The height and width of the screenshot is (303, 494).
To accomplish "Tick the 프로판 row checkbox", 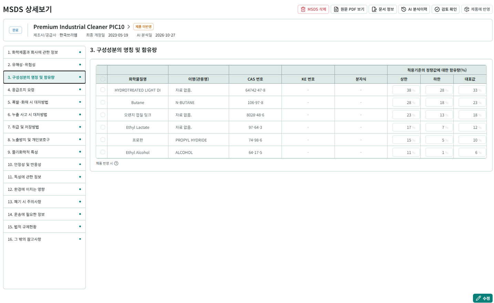I will tap(103, 140).
